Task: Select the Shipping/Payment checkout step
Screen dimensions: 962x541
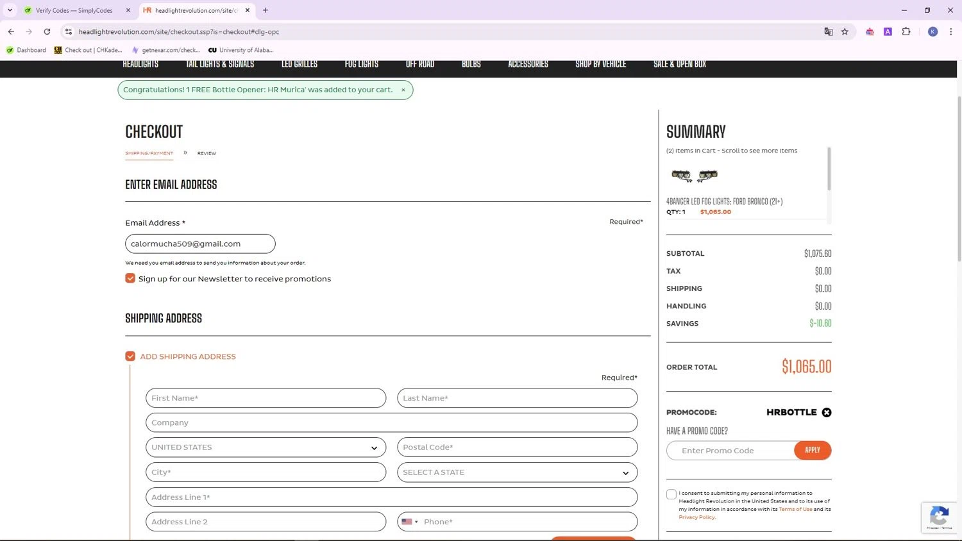Action: coord(149,153)
